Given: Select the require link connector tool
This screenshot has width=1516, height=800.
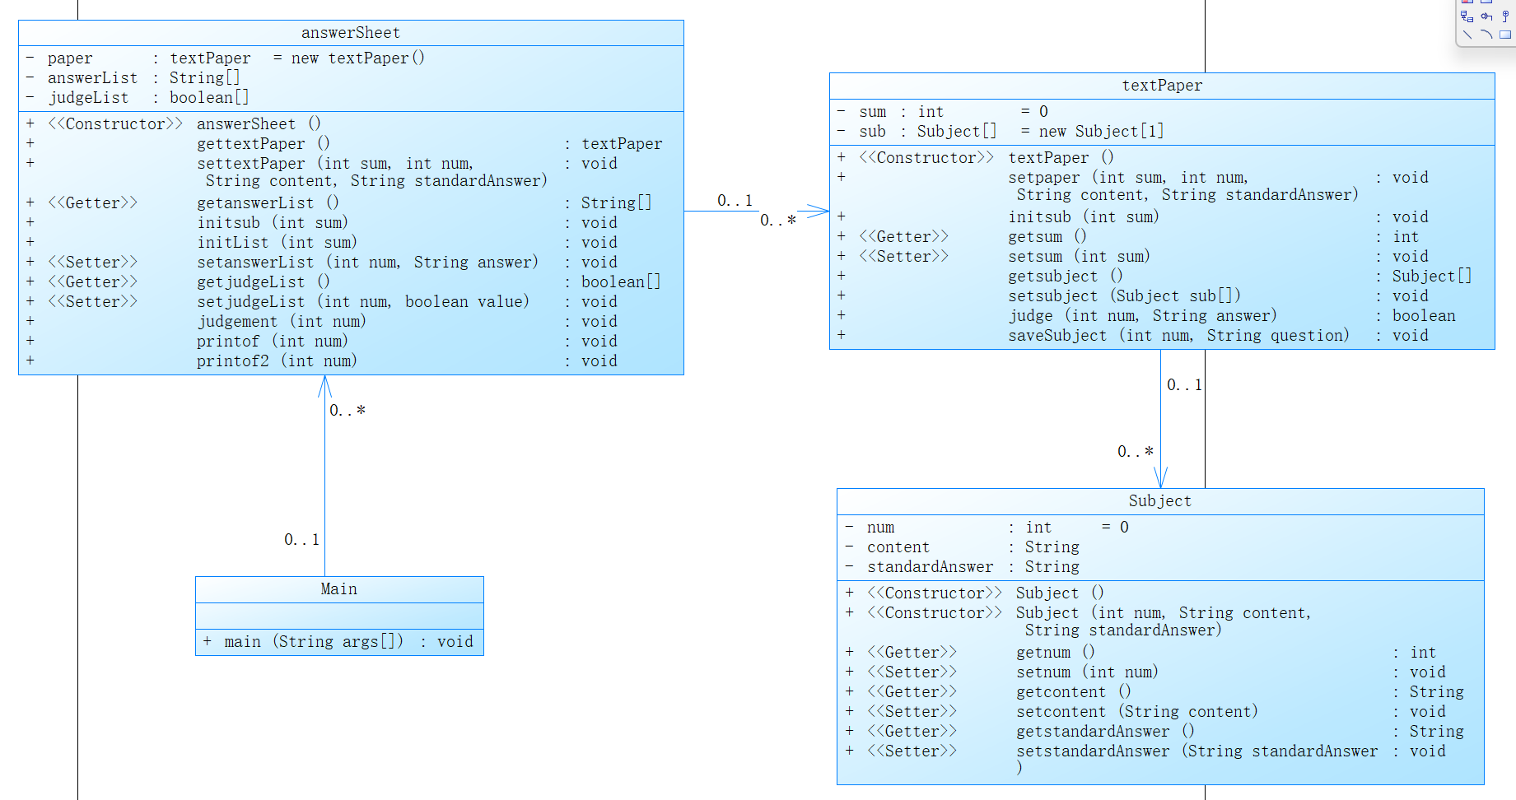Looking at the screenshot, I should coord(1486,16).
